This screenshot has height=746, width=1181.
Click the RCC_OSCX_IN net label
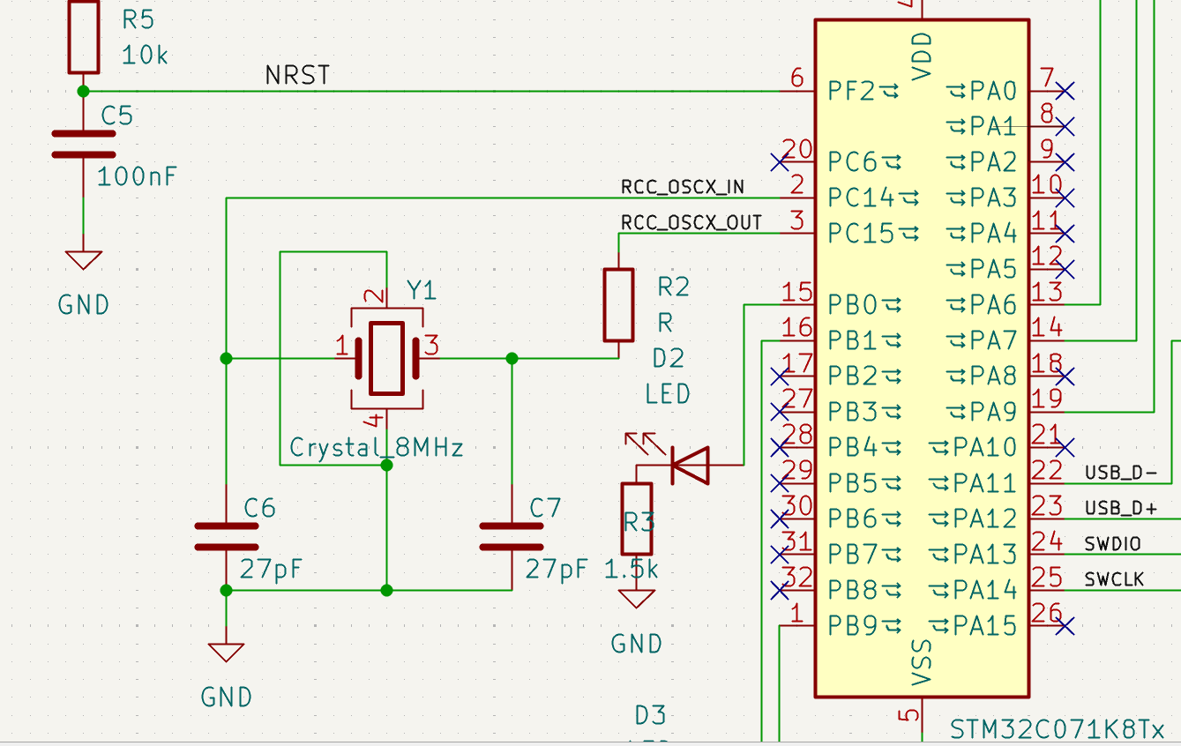(x=682, y=186)
